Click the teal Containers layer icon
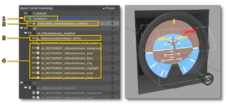226x104 pixels. coord(30,18)
